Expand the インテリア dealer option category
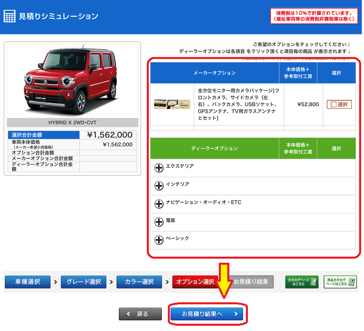The height and width of the screenshot is (331, 364). [159, 186]
